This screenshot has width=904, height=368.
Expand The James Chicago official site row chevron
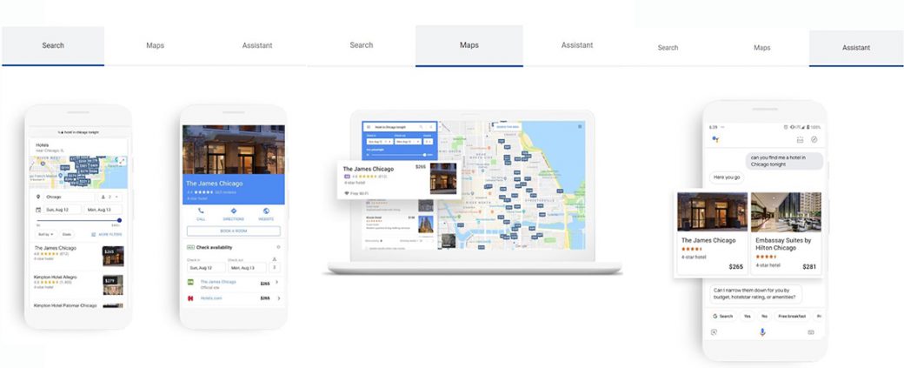coord(277,283)
